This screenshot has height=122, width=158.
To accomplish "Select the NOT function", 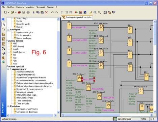I will pos(15,64).
